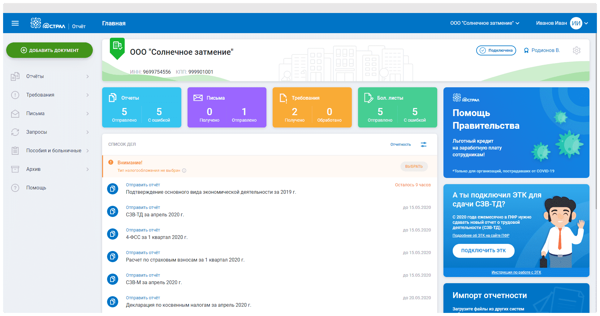This screenshot has width=600, height=316.
Task: Click the Отчетность filter link
Action: click(x=400, y=145)
